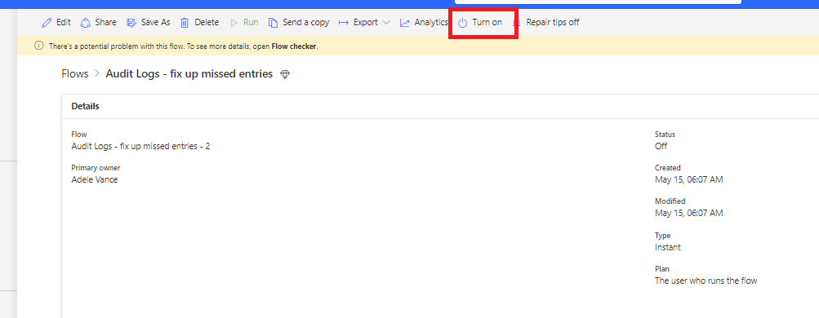Click the Repair tips bell icon
Image resolution: width=819 pixels, height=318 pixels.
point(517,23)
